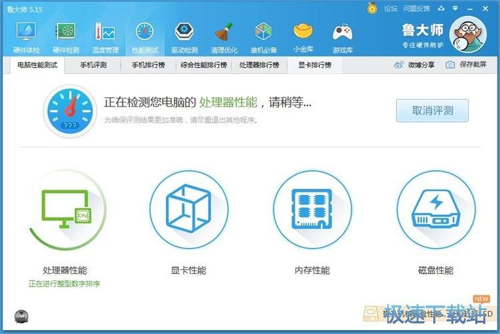This screenshot has width=500, height=334.
Task: Click the 磁盘性能 label
Action: 436,270
